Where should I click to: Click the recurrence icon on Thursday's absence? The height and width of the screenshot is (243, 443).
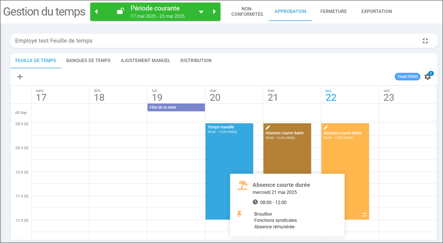pos(364,215)
